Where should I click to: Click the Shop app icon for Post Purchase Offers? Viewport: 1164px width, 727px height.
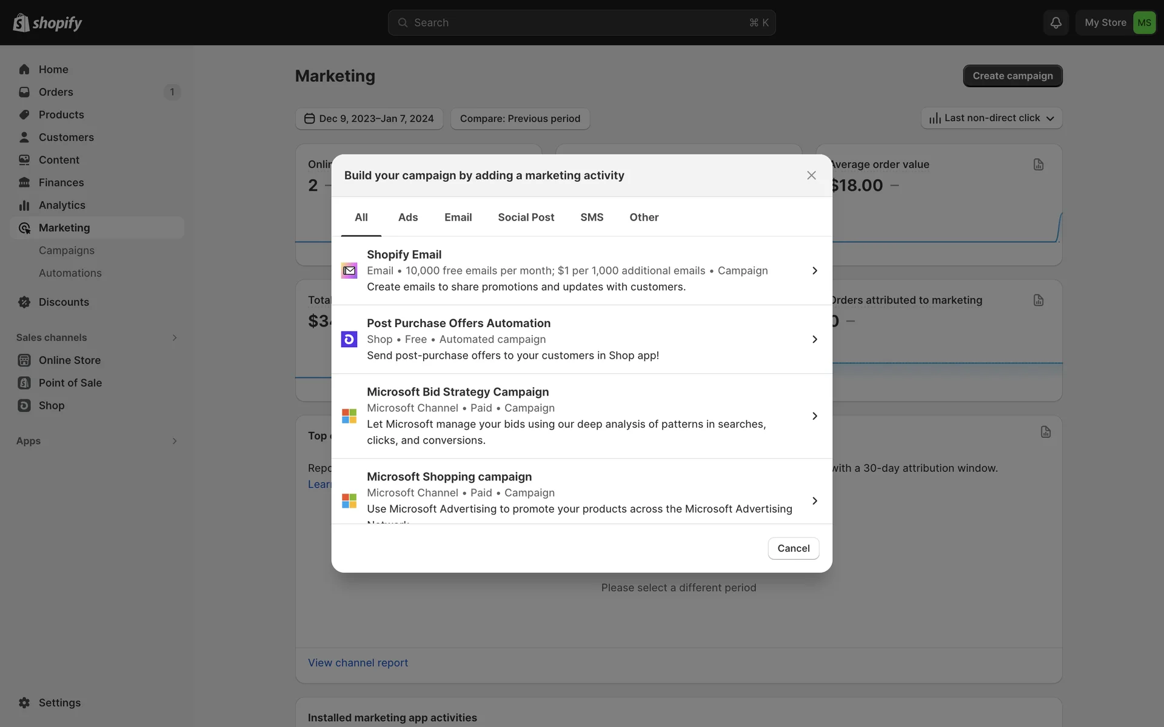click(x=349, y=339)
